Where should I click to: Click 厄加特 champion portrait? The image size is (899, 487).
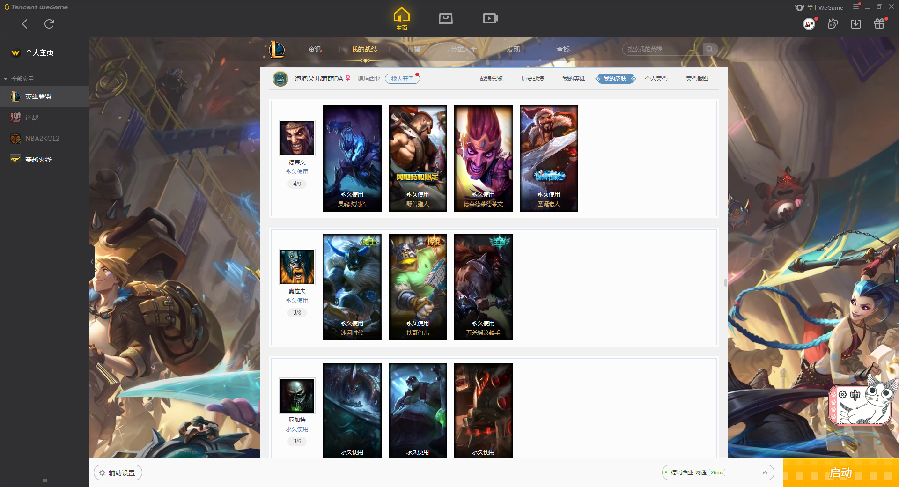pos(297,396)
